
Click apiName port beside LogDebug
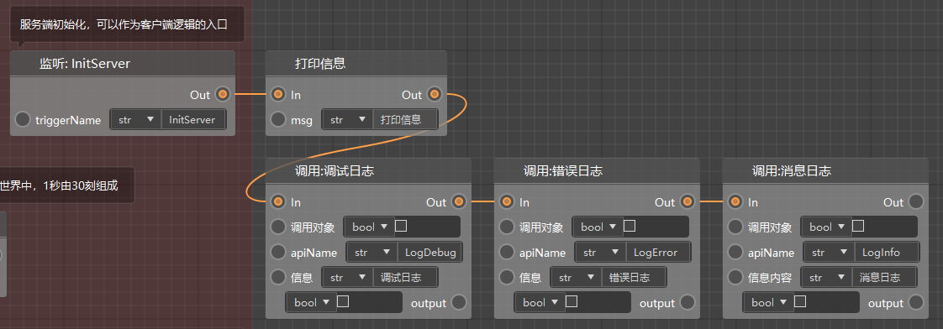[278, 252]
